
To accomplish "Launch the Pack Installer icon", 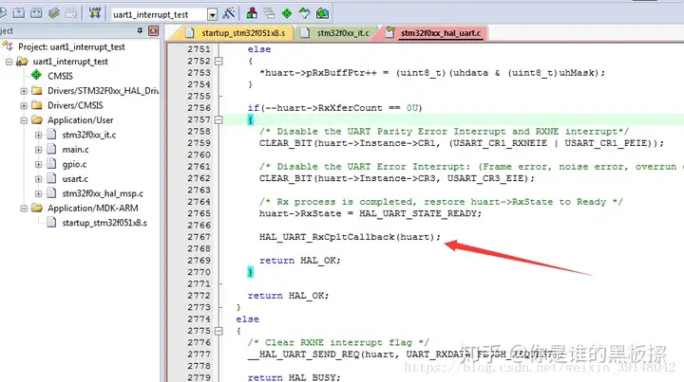I will pyautogui.click(x=322, y=13).
